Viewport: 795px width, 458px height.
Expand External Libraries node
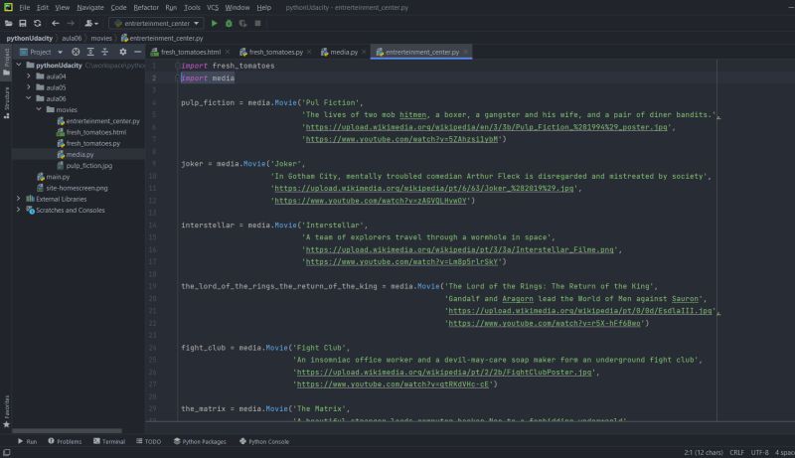pos(19,199)
